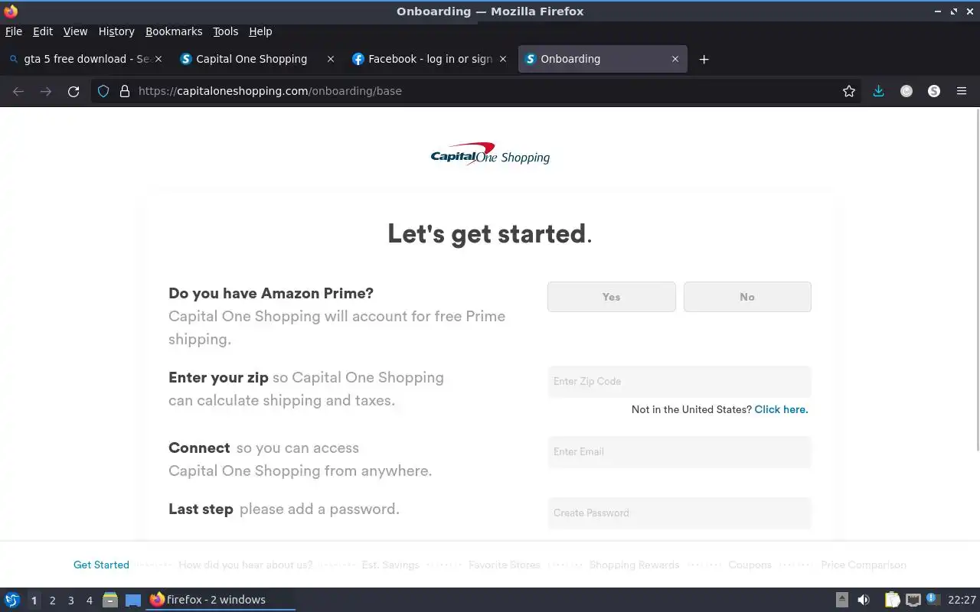The image size is (980, 612).
Task: Open the File menu
Action: pyautogui.click(x=14, y=31)
